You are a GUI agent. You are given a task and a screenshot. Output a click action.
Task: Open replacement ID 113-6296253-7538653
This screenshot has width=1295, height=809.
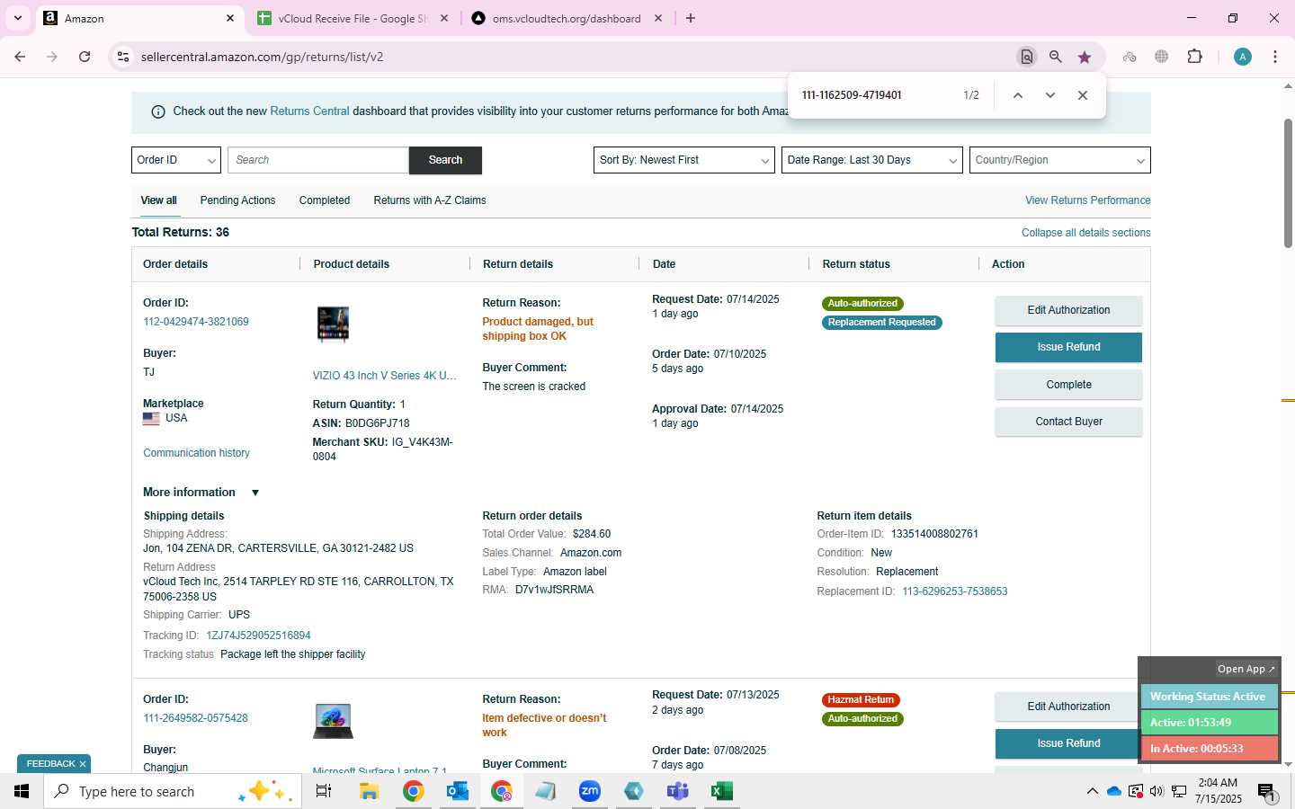click(955, 591)
